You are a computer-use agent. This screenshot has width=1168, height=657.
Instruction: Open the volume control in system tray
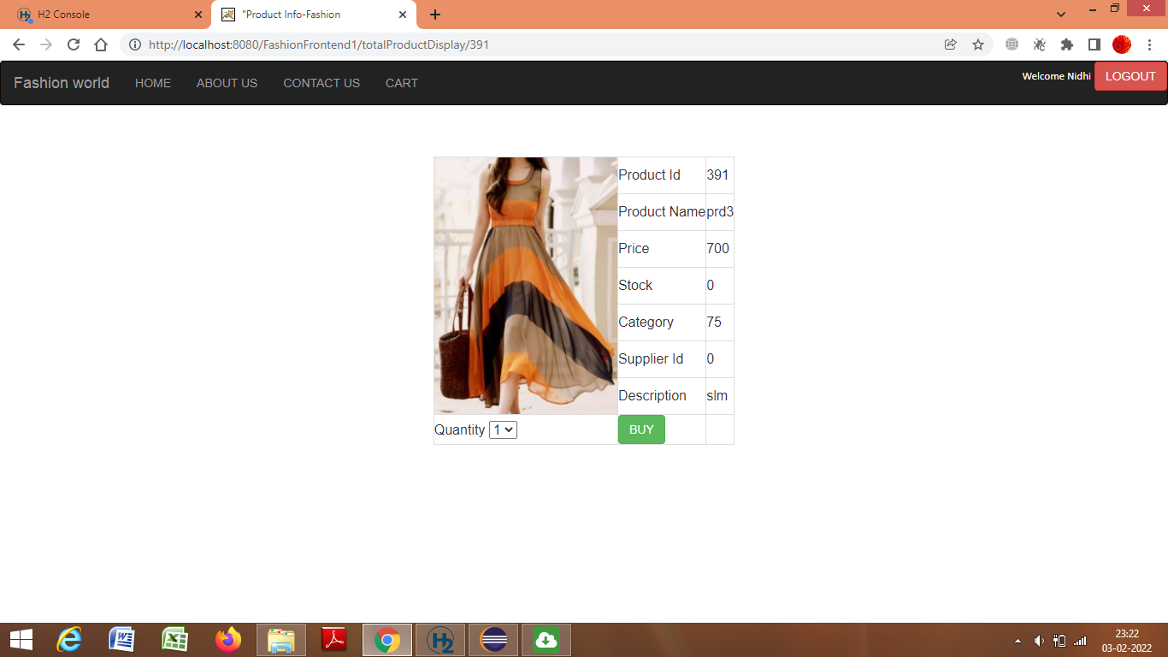click(1039, 641)
